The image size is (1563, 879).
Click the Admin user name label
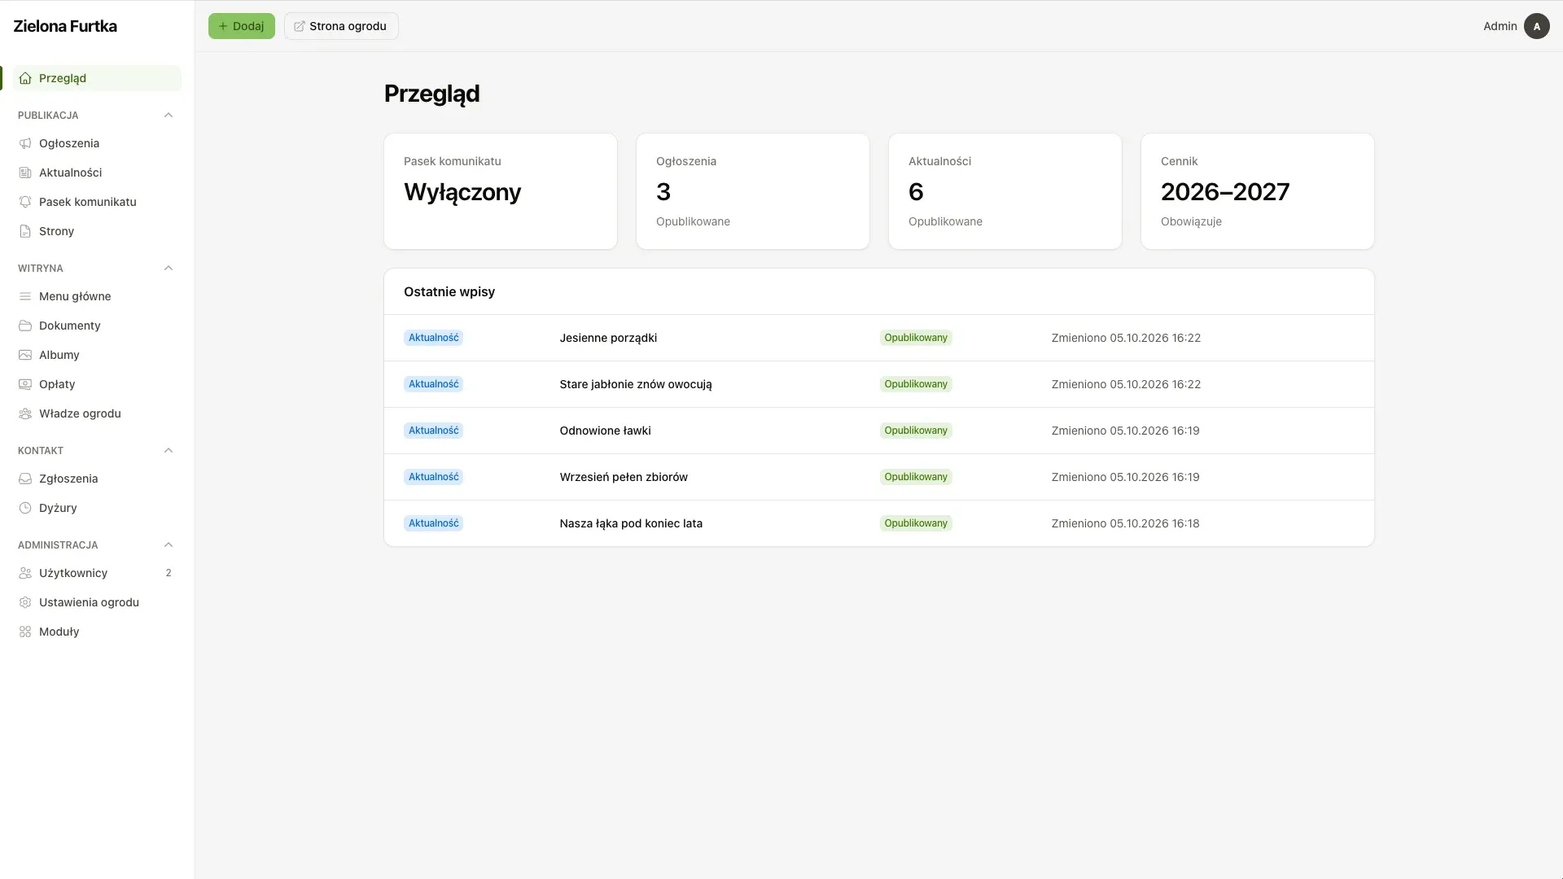[1500, 26]
